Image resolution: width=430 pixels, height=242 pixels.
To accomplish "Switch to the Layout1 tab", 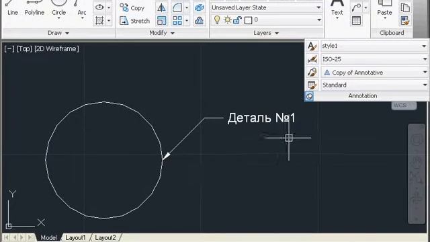I will tap(75, 237).
